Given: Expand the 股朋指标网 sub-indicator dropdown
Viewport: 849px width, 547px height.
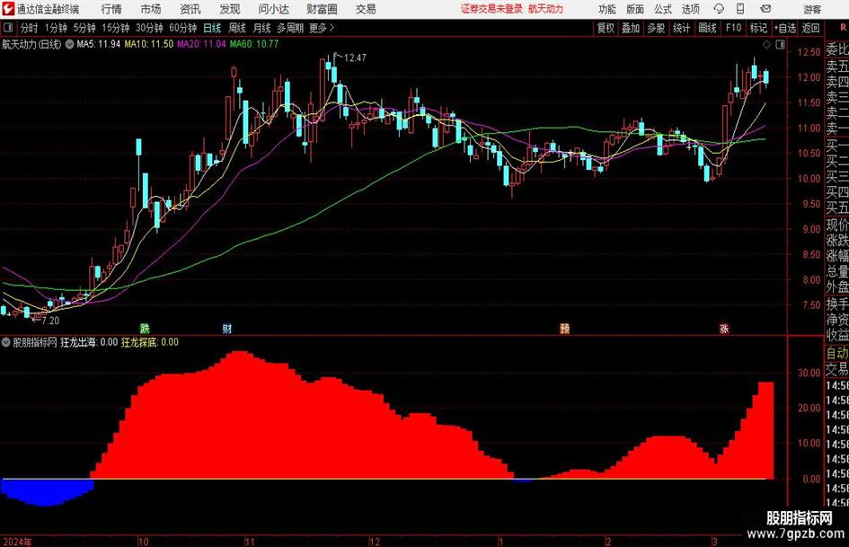Looking at the screenshot, I should pyautogui.click(x=6, y=342).
